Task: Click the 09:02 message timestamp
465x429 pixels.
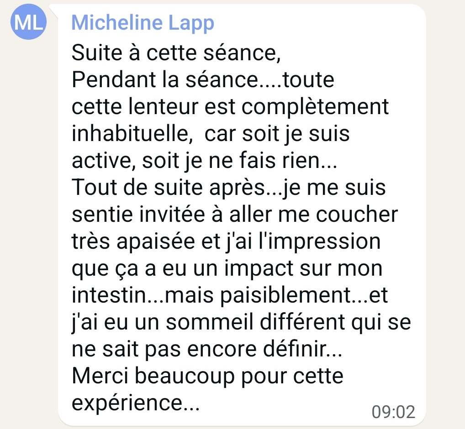Action: pyautogui.click(x=393, y=412)
